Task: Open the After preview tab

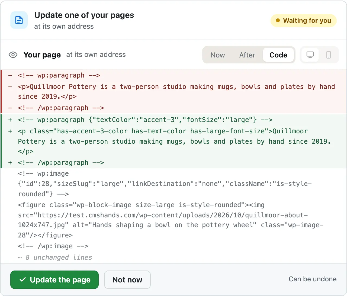Action: click(247, 55)
